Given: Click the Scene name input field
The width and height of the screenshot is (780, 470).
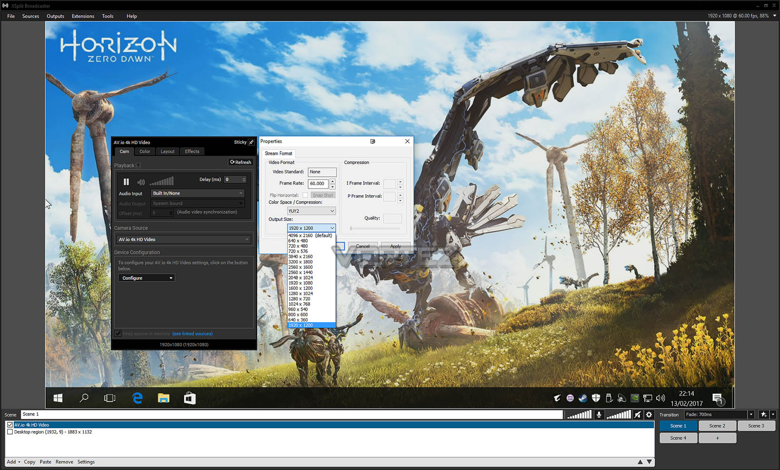Looking at the screenshot, I should point(292,414).
